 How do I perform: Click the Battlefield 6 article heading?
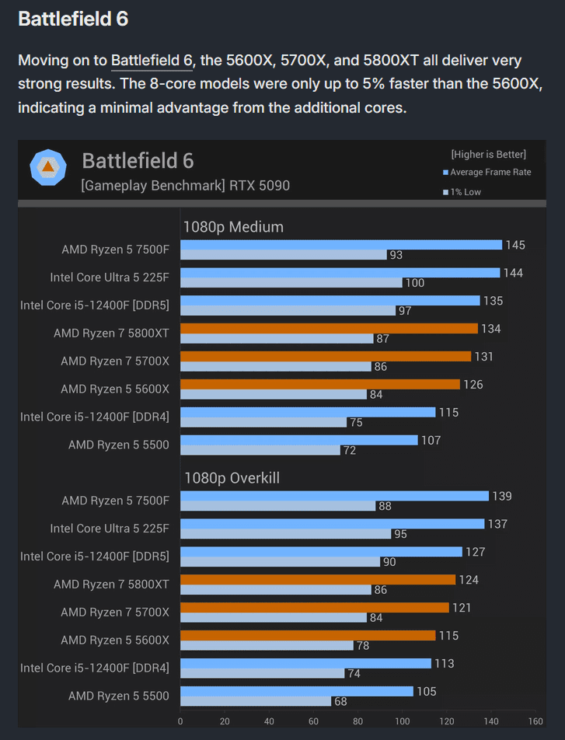(x=73, y=19)
